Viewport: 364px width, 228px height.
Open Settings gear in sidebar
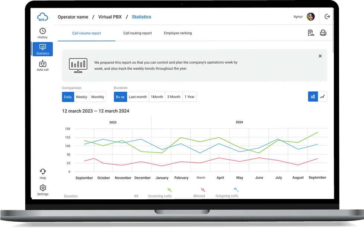43,190
